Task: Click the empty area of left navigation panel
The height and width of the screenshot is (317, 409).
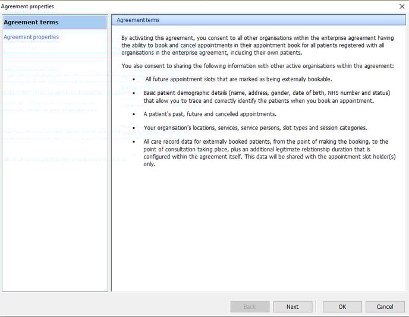Action: pos(55,226)
